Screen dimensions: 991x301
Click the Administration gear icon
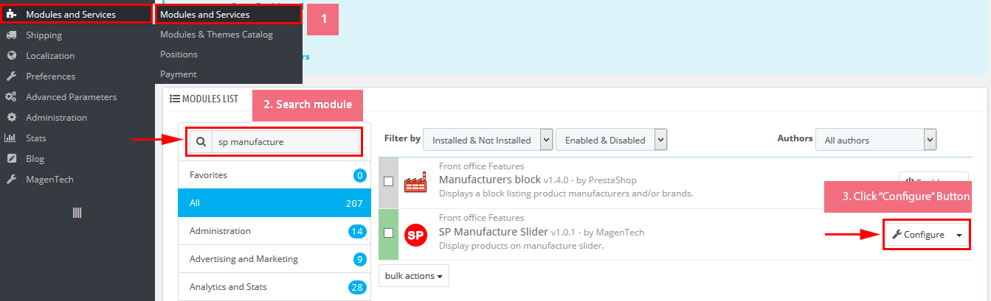[x=11, y=118]
